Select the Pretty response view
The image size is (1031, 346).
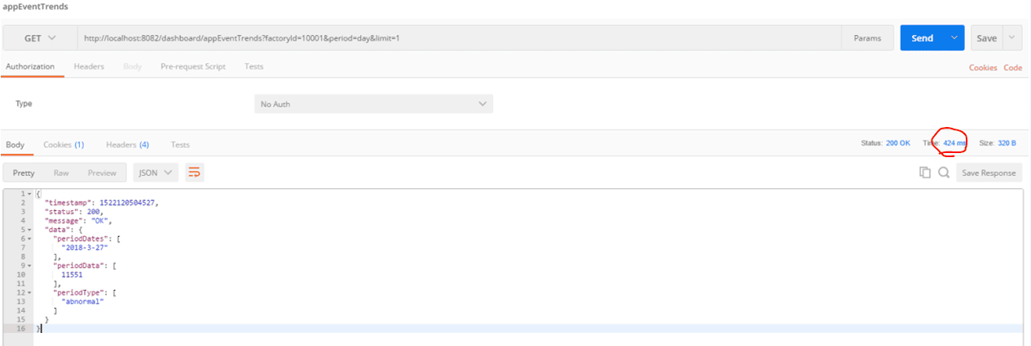tap(24, 173)
